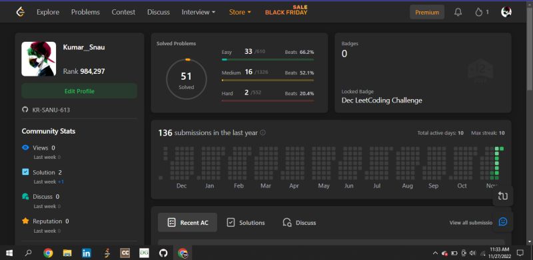Open LinkedIn from the taskbar

87,253
